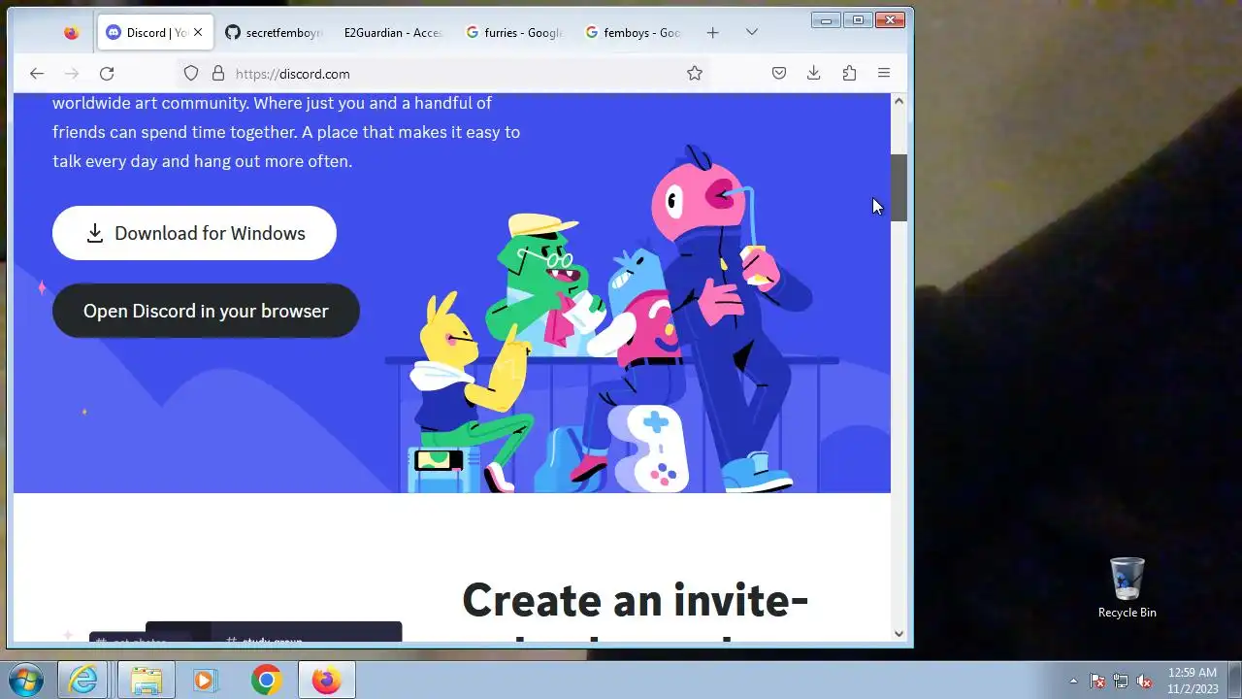Open the extensions puzzle icon
Viewport: 1242px width, 699px height.
849,73
